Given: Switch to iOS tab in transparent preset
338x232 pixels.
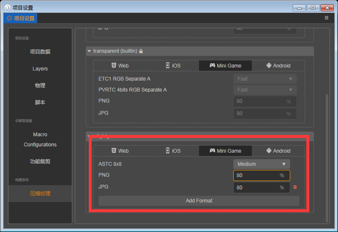Looking at the screenshot, I should coord(173,66).
